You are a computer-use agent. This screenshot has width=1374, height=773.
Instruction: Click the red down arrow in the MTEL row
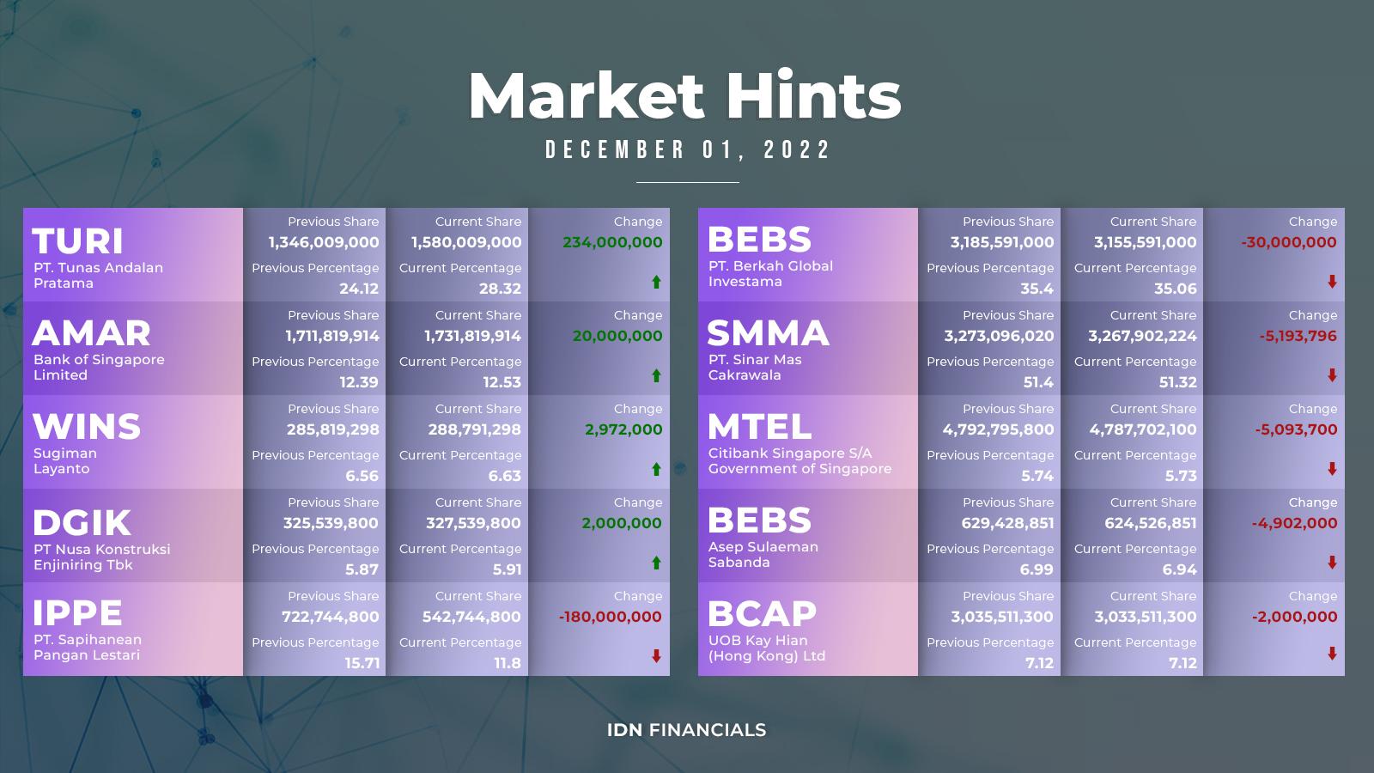[1332, 469]
